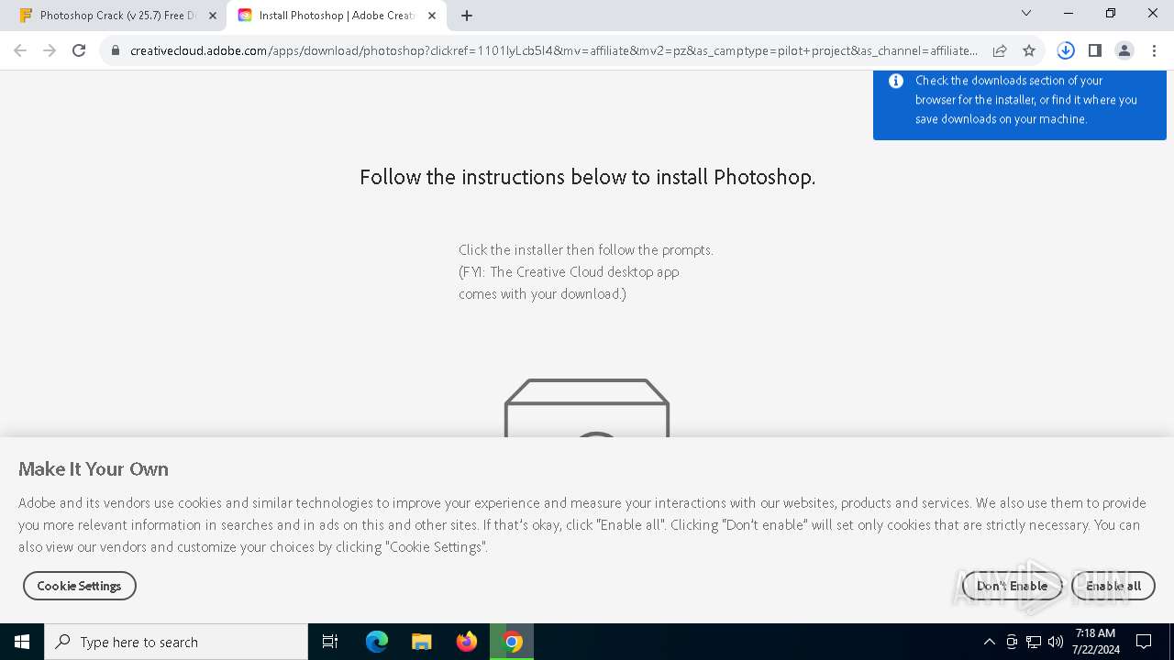Choose Don't Enable cookies

click(x=1012, y=586)
